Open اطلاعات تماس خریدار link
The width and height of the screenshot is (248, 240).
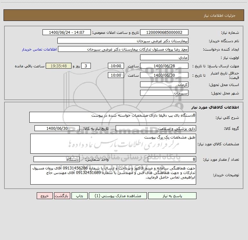pyautogui.click(x=39, y=49)
